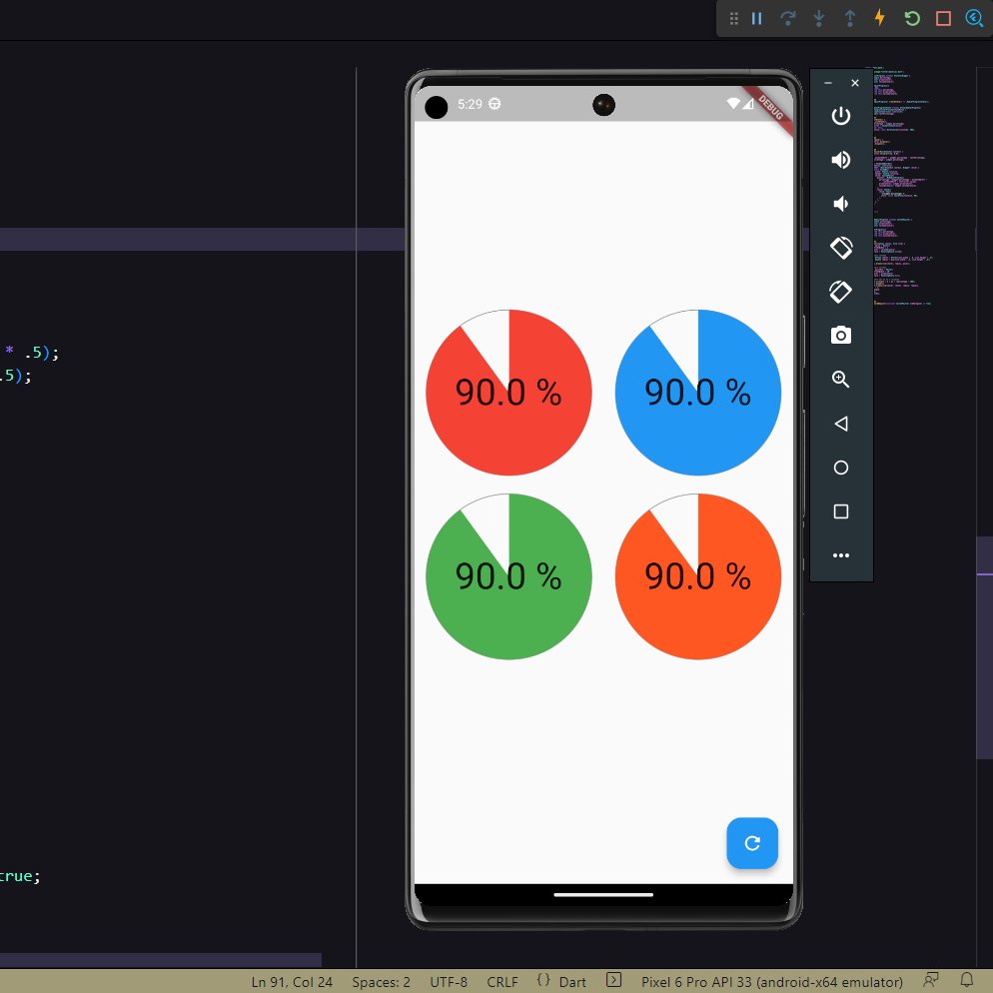Pick the Dart language mode
The width and height of the screenshot is (993, 993).
click(571, 982)
